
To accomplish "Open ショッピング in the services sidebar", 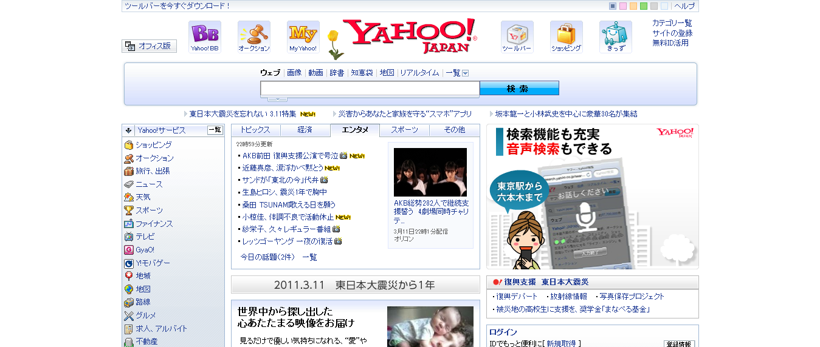I will click(x=153, y=145).
